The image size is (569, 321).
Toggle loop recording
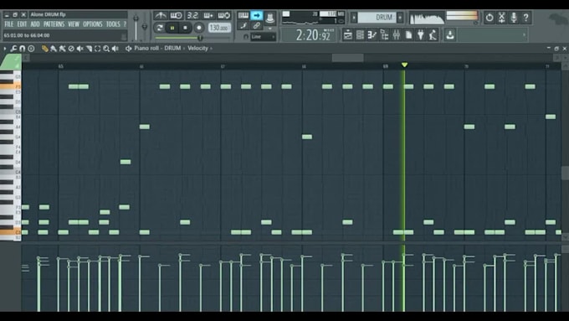(224, 15)
